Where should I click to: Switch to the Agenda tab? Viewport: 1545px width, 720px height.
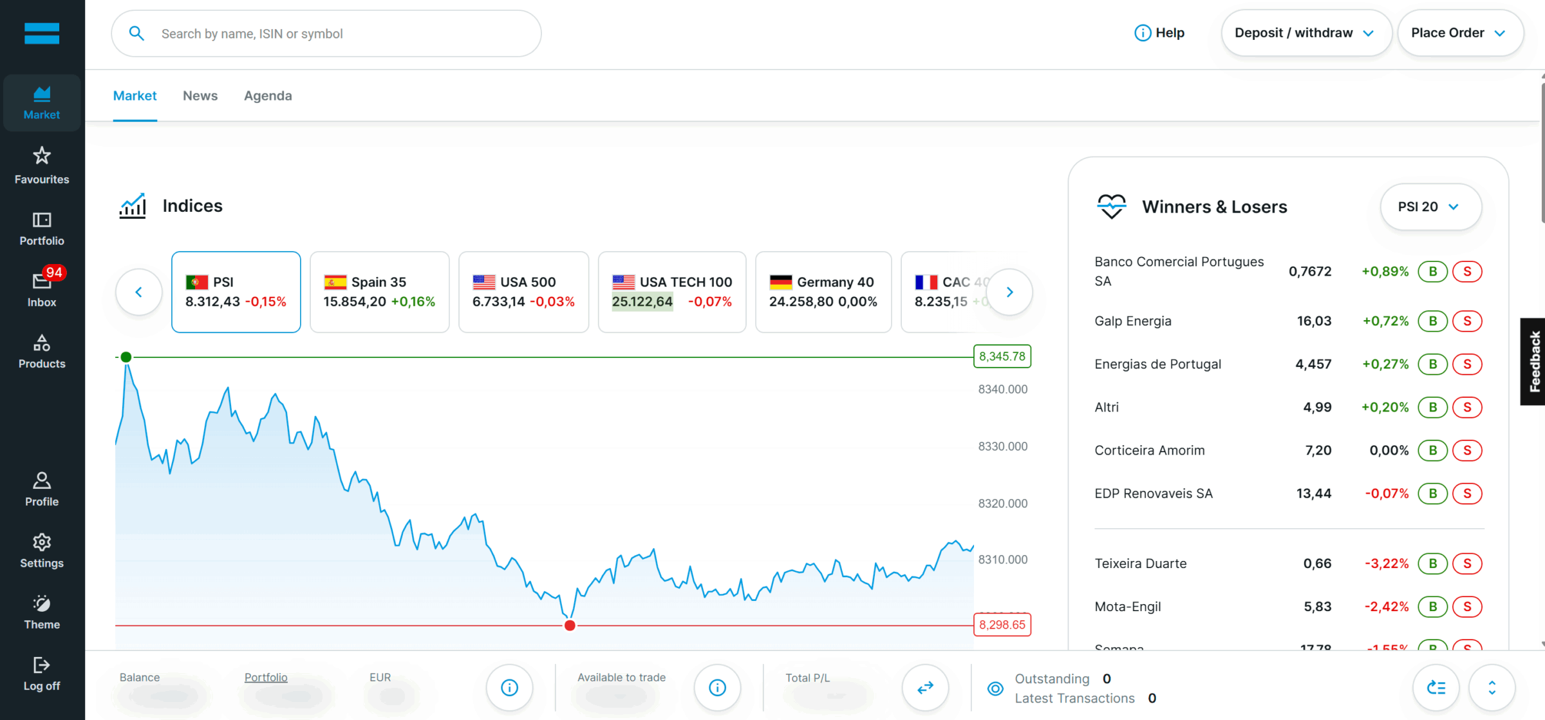[268, 96]
